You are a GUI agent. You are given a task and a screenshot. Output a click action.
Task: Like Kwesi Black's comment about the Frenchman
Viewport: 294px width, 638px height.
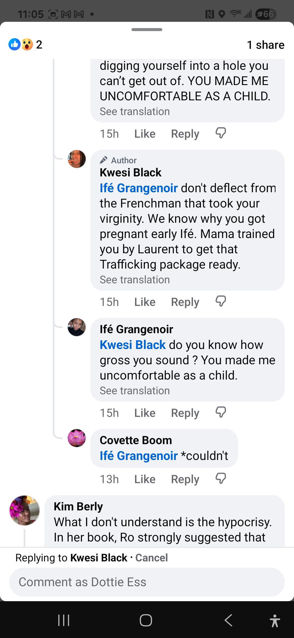(145, 302)
